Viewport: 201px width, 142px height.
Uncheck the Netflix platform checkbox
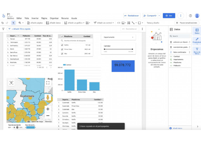pyautogui.click(x=62, y=45)
